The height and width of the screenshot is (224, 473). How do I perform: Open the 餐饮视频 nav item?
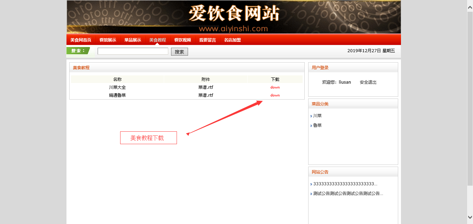click(182, 40)
